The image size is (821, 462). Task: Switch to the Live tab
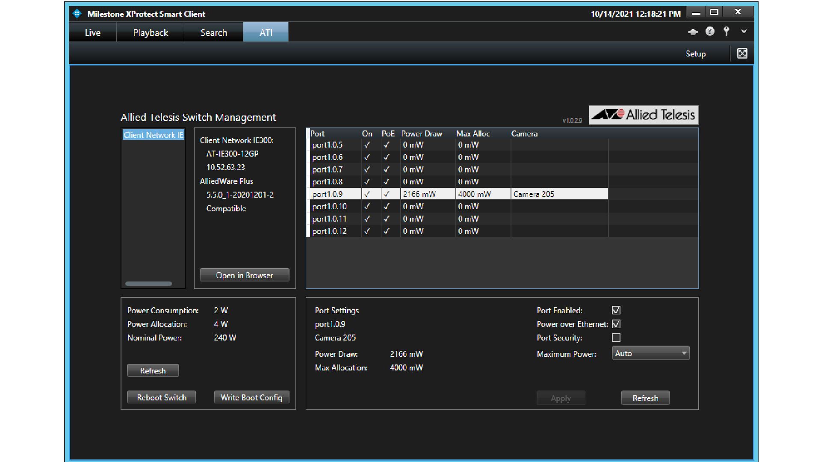(x=93, y=33)
